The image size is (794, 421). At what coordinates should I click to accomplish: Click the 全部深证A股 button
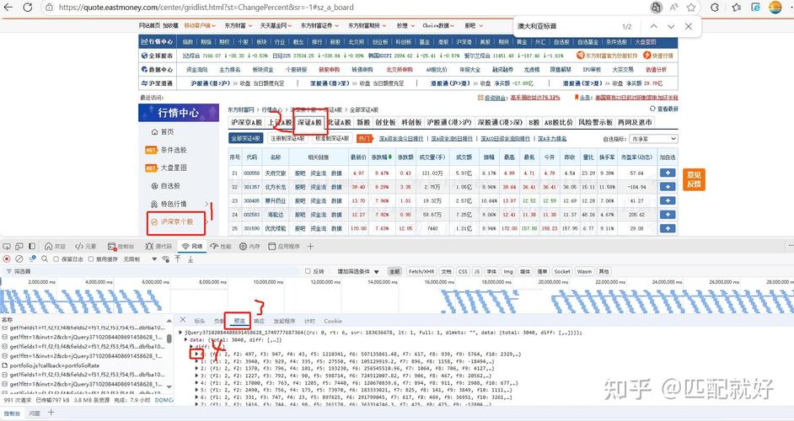coord(245,138)
